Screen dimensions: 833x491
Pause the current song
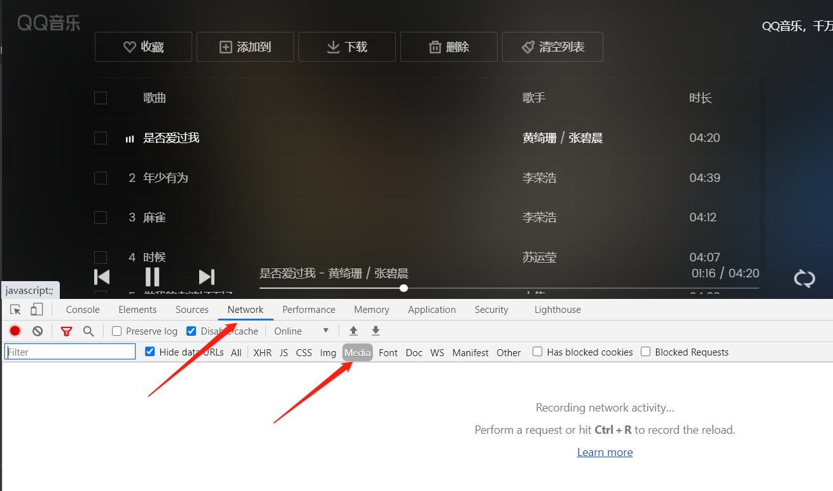point(152,277)
